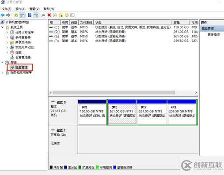Select the (E:) volume row in list
This screenshot has width=224, height=175.
[123, 36]
